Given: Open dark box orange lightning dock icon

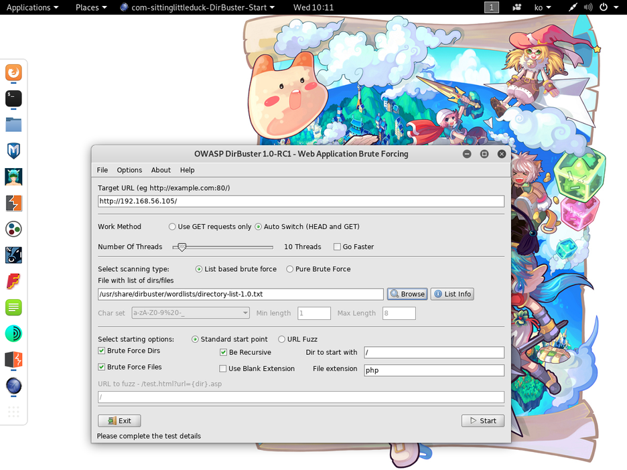Looking at the screenshot, I should (x=13, y=360).
